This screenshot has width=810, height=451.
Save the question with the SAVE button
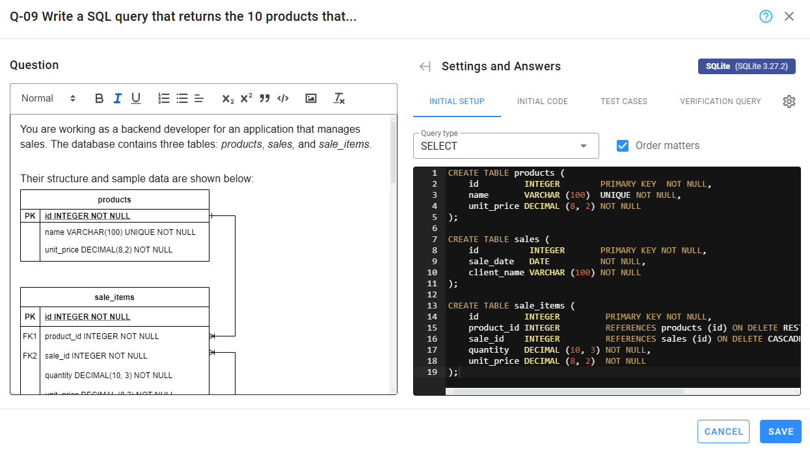point(780,431)
